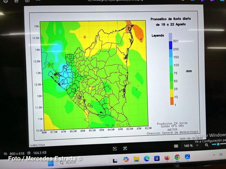Open the Windows Start menu

(51, 163)
